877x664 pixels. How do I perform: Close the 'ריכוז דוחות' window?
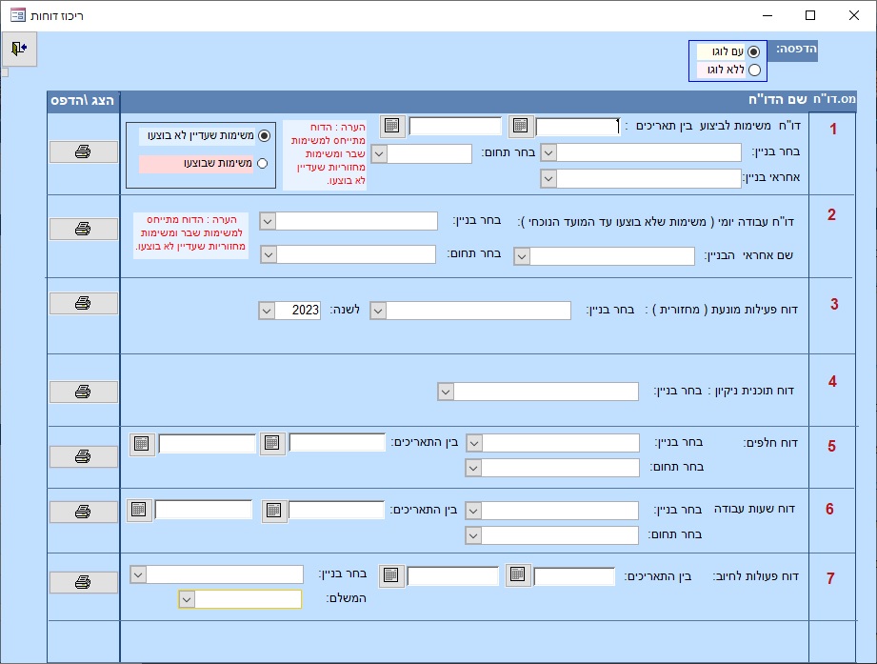[x=853, y=15]
